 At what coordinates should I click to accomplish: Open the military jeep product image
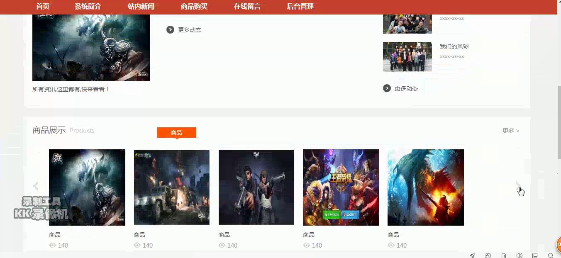tap(172, 187)
